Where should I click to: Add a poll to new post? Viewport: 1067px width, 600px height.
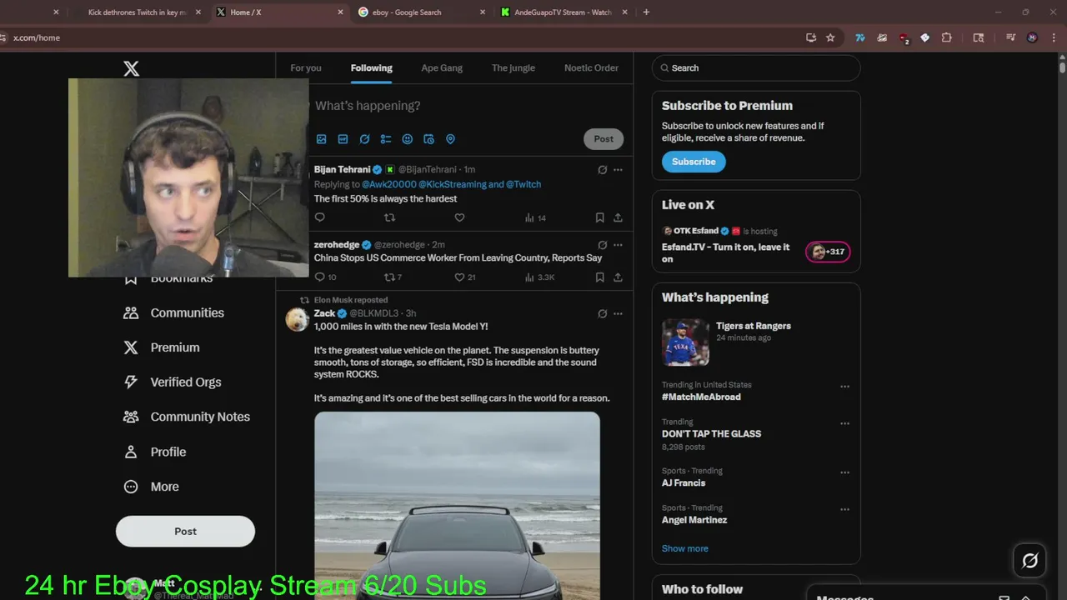(386, 139)
